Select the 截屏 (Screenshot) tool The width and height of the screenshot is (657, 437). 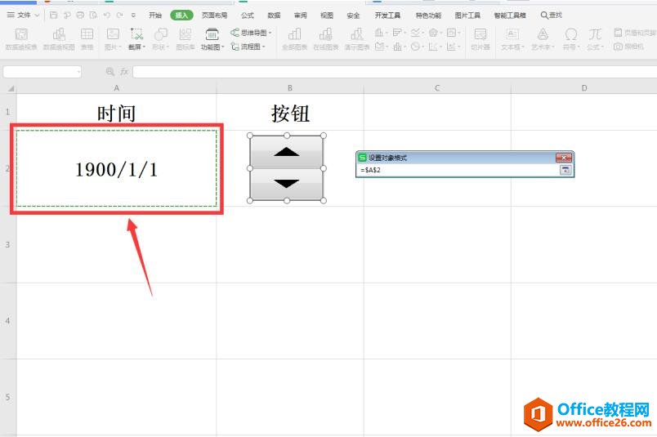[136, 38]
